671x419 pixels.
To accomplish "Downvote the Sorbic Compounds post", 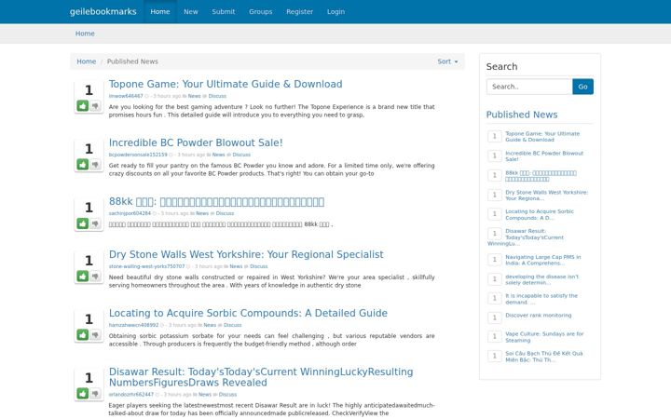I will point(95,335).
